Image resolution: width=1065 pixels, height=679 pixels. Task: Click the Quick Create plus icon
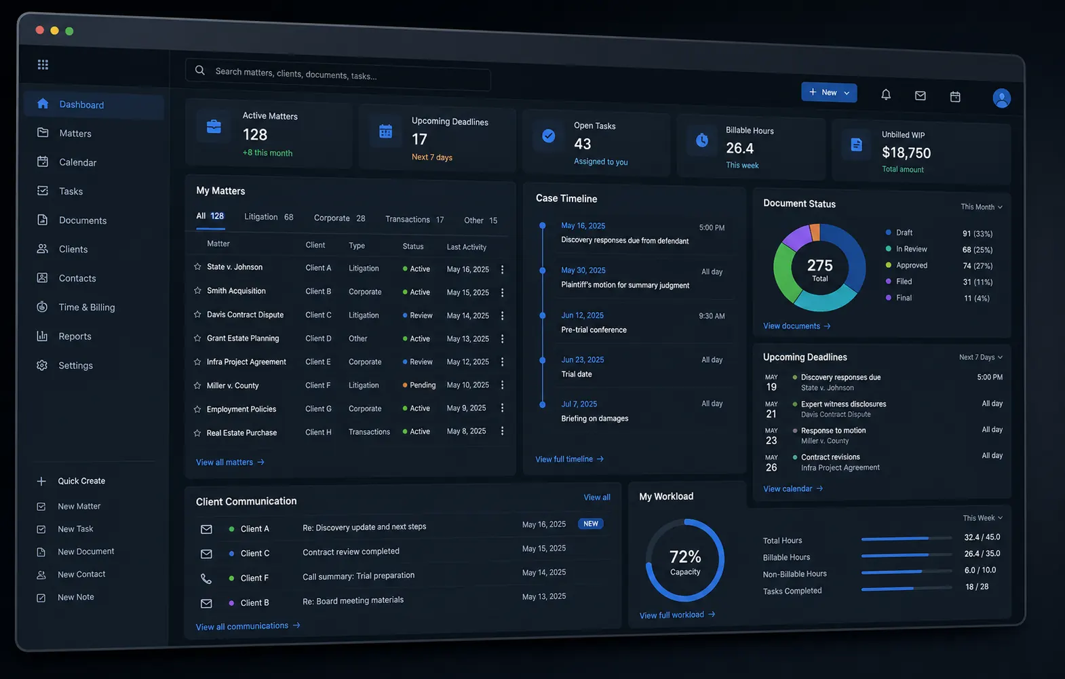pyautogui.click(x=41, y=481)
